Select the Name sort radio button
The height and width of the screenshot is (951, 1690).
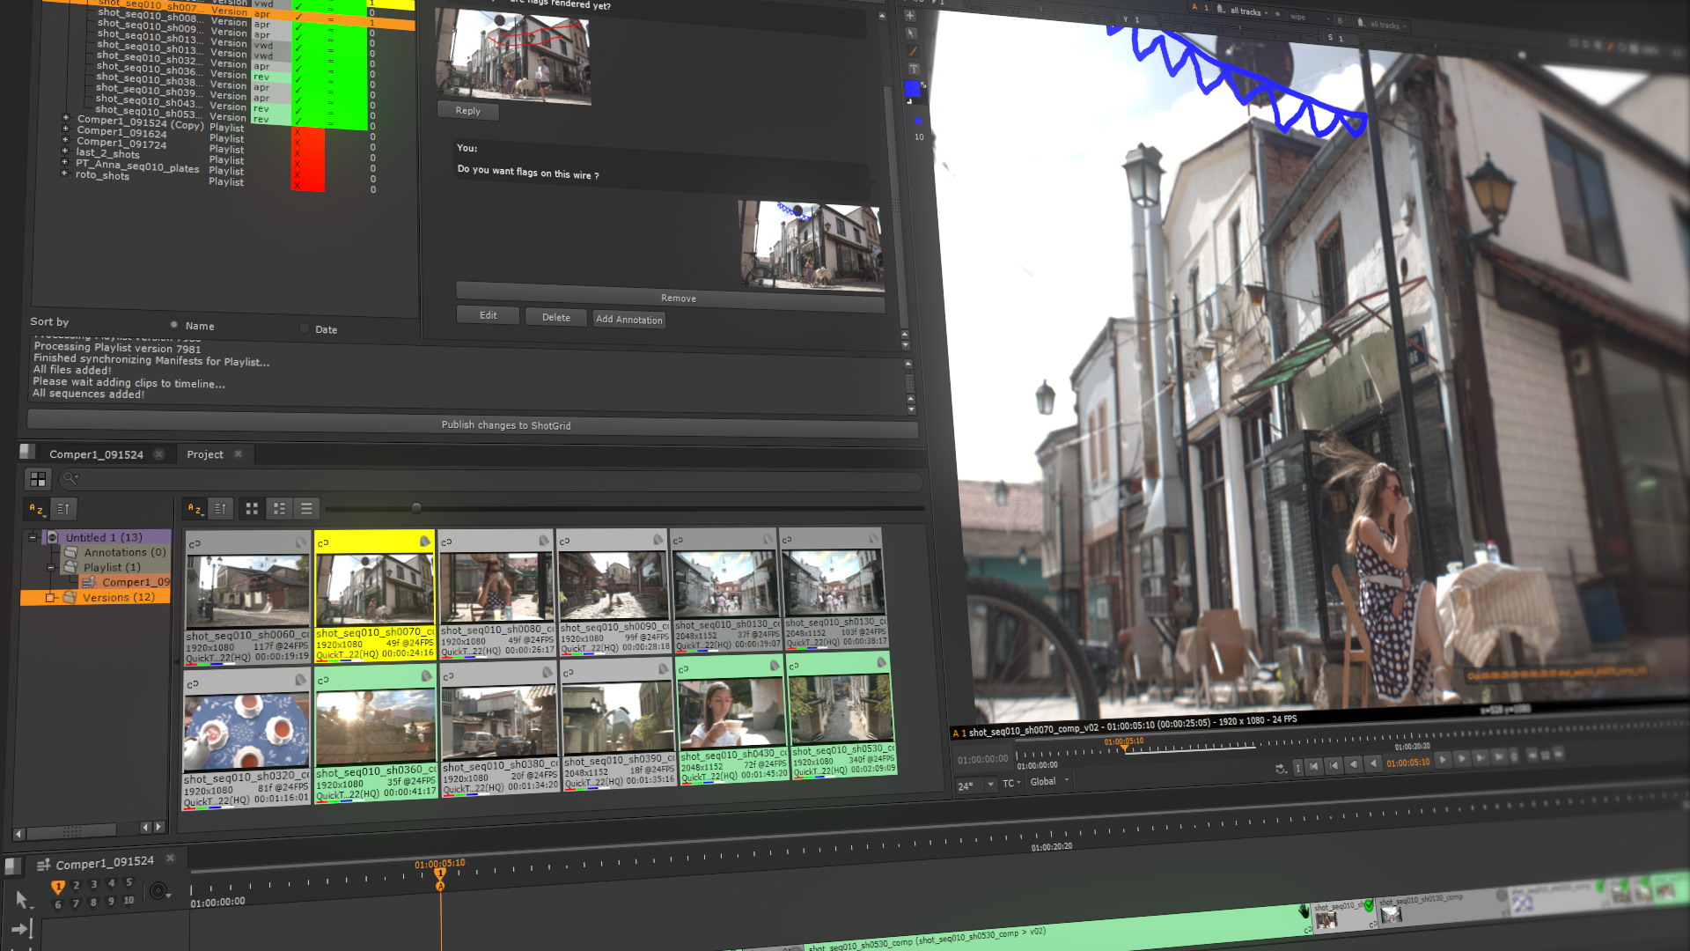pyautogui.click(x=174, y=325)
